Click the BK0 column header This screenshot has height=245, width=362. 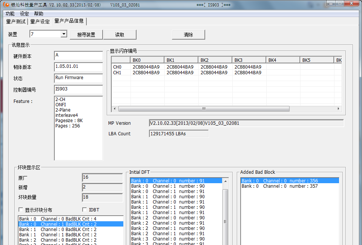coord(147,60)
